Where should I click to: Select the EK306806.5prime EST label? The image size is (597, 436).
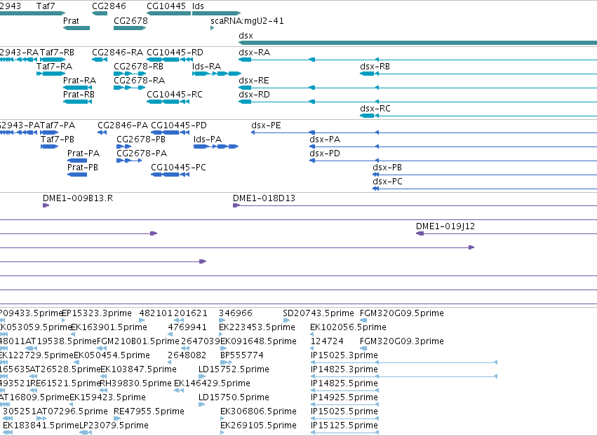pyautogui.click(x=259, y=411)
